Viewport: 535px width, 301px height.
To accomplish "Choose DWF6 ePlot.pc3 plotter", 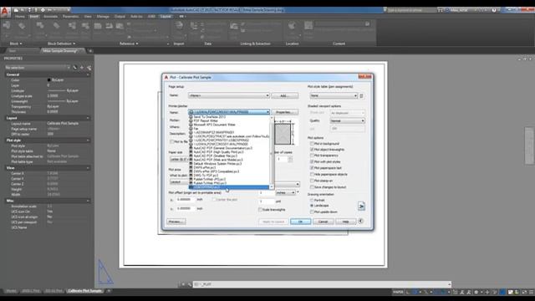I will pyautogui.click(x=205, y=167).
